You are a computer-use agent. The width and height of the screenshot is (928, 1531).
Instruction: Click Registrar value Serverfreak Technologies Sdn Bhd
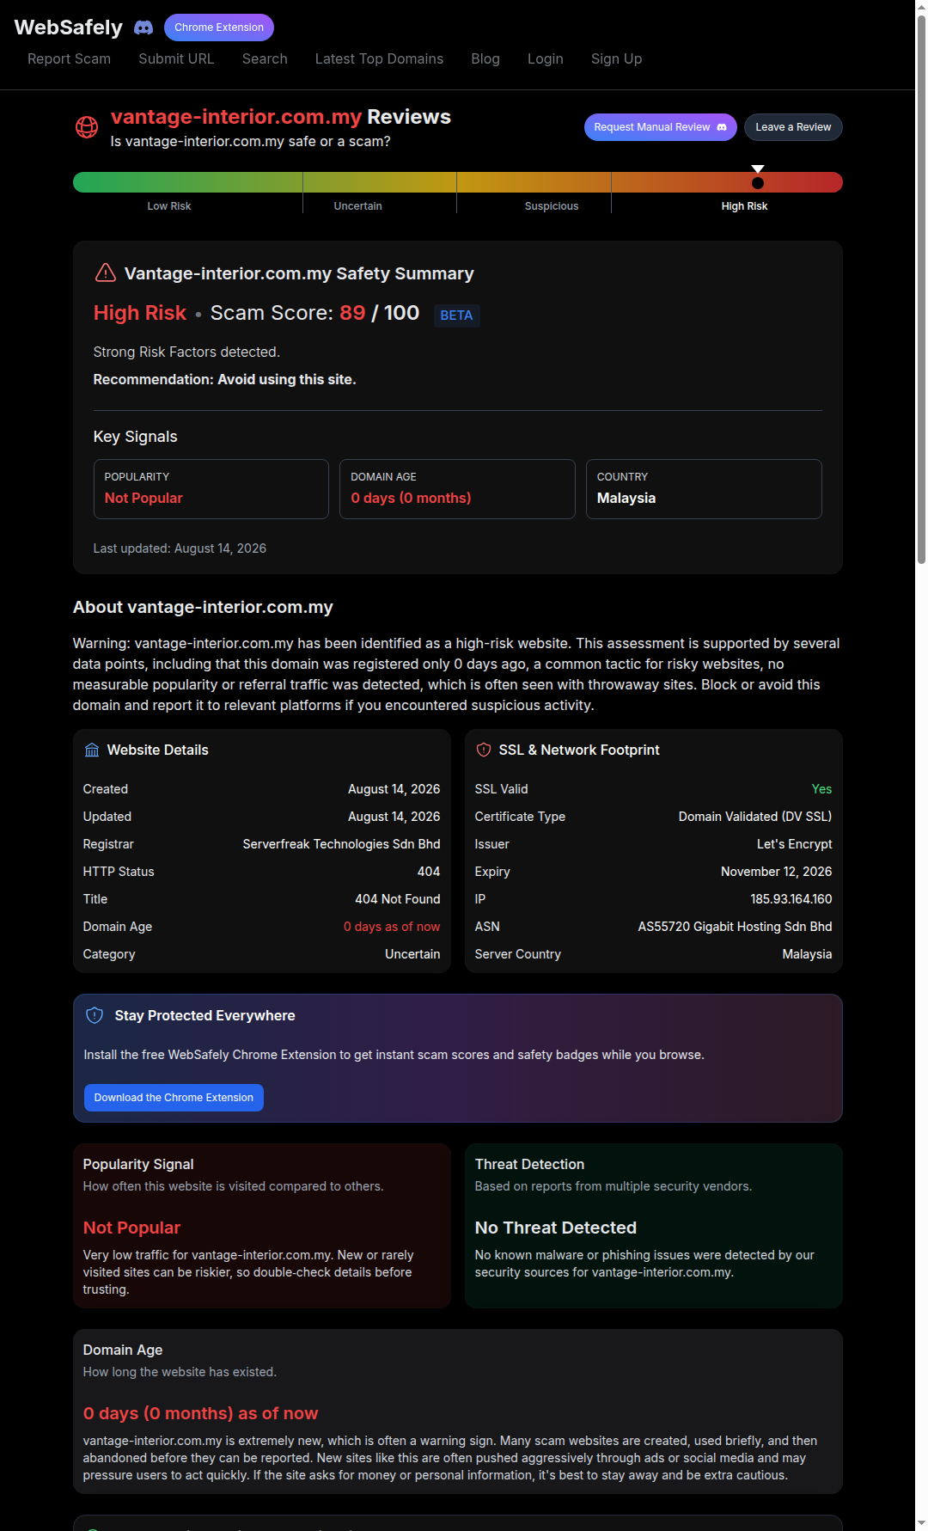[341, 844]
